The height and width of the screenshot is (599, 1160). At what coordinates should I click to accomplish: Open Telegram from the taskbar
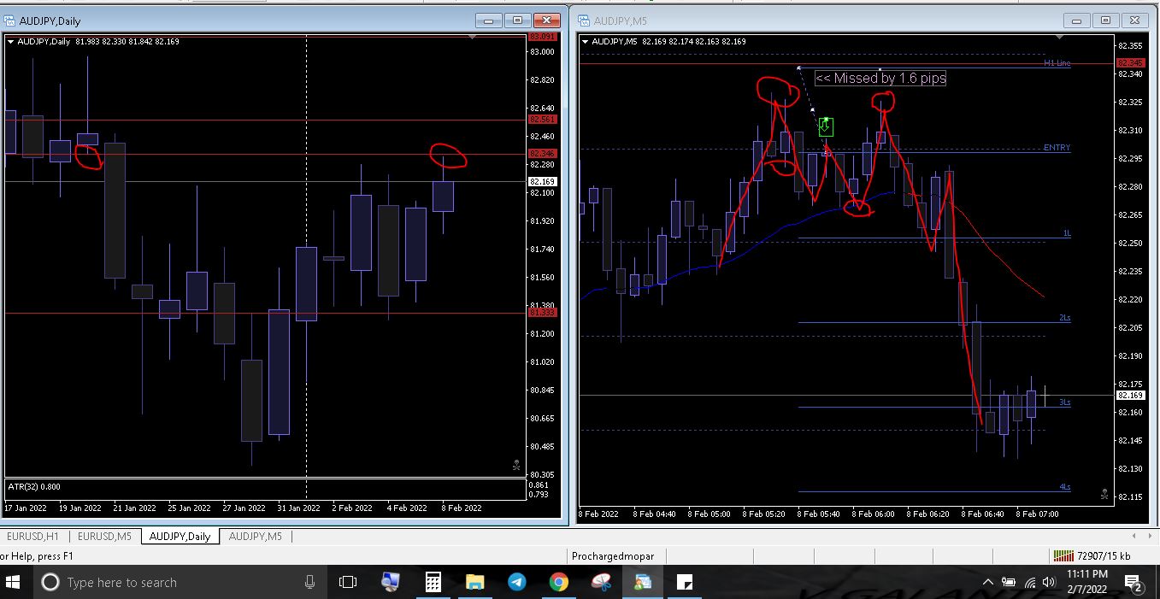pyautogui.click(x=517, y=583)
